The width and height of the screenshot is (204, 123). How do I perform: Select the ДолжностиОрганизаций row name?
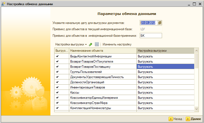(87, 82)
